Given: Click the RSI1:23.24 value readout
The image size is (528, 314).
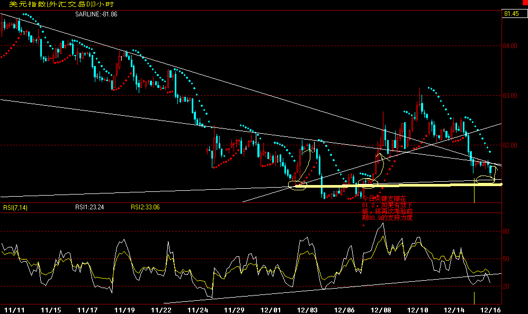Looking at the screenshot, I should [90, 208].
